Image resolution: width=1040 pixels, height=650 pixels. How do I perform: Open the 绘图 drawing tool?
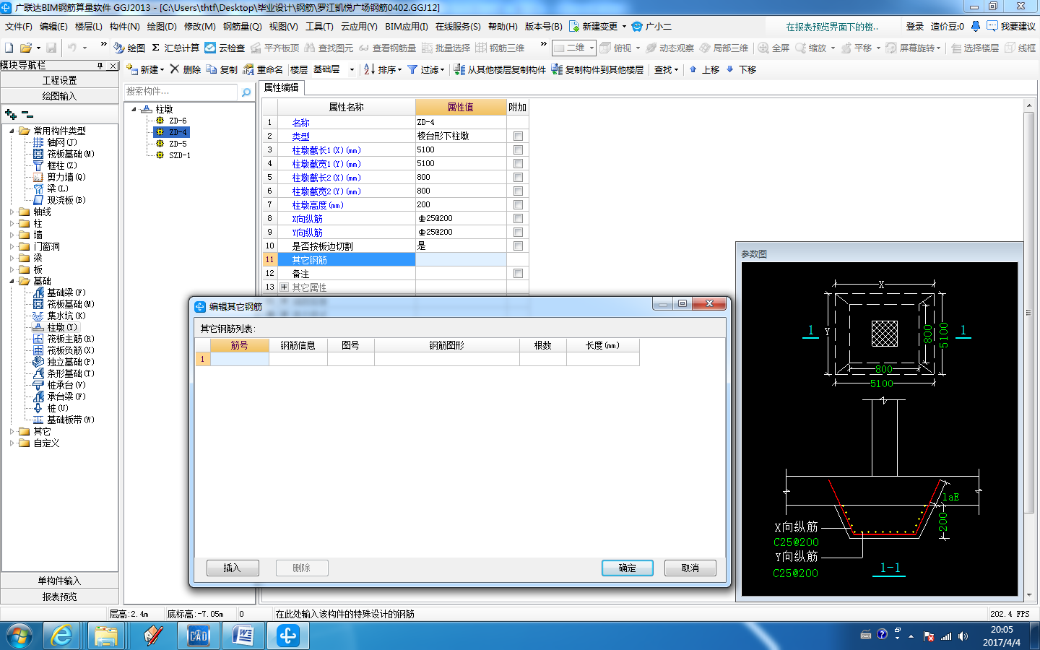129,48
